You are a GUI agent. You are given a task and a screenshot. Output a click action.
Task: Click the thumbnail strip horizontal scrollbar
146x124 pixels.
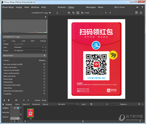(x=83, y=121)
